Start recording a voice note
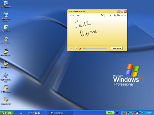The image size is (154, 115). tap(80, 48)
